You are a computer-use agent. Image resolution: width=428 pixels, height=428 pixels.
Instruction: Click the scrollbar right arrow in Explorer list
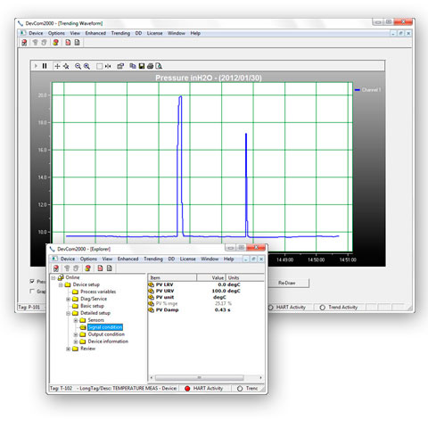click(x=260, y=377)
